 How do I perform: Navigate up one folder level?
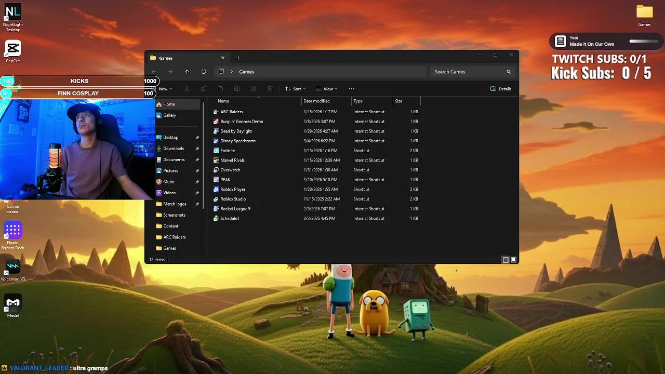tap(187, 72)
